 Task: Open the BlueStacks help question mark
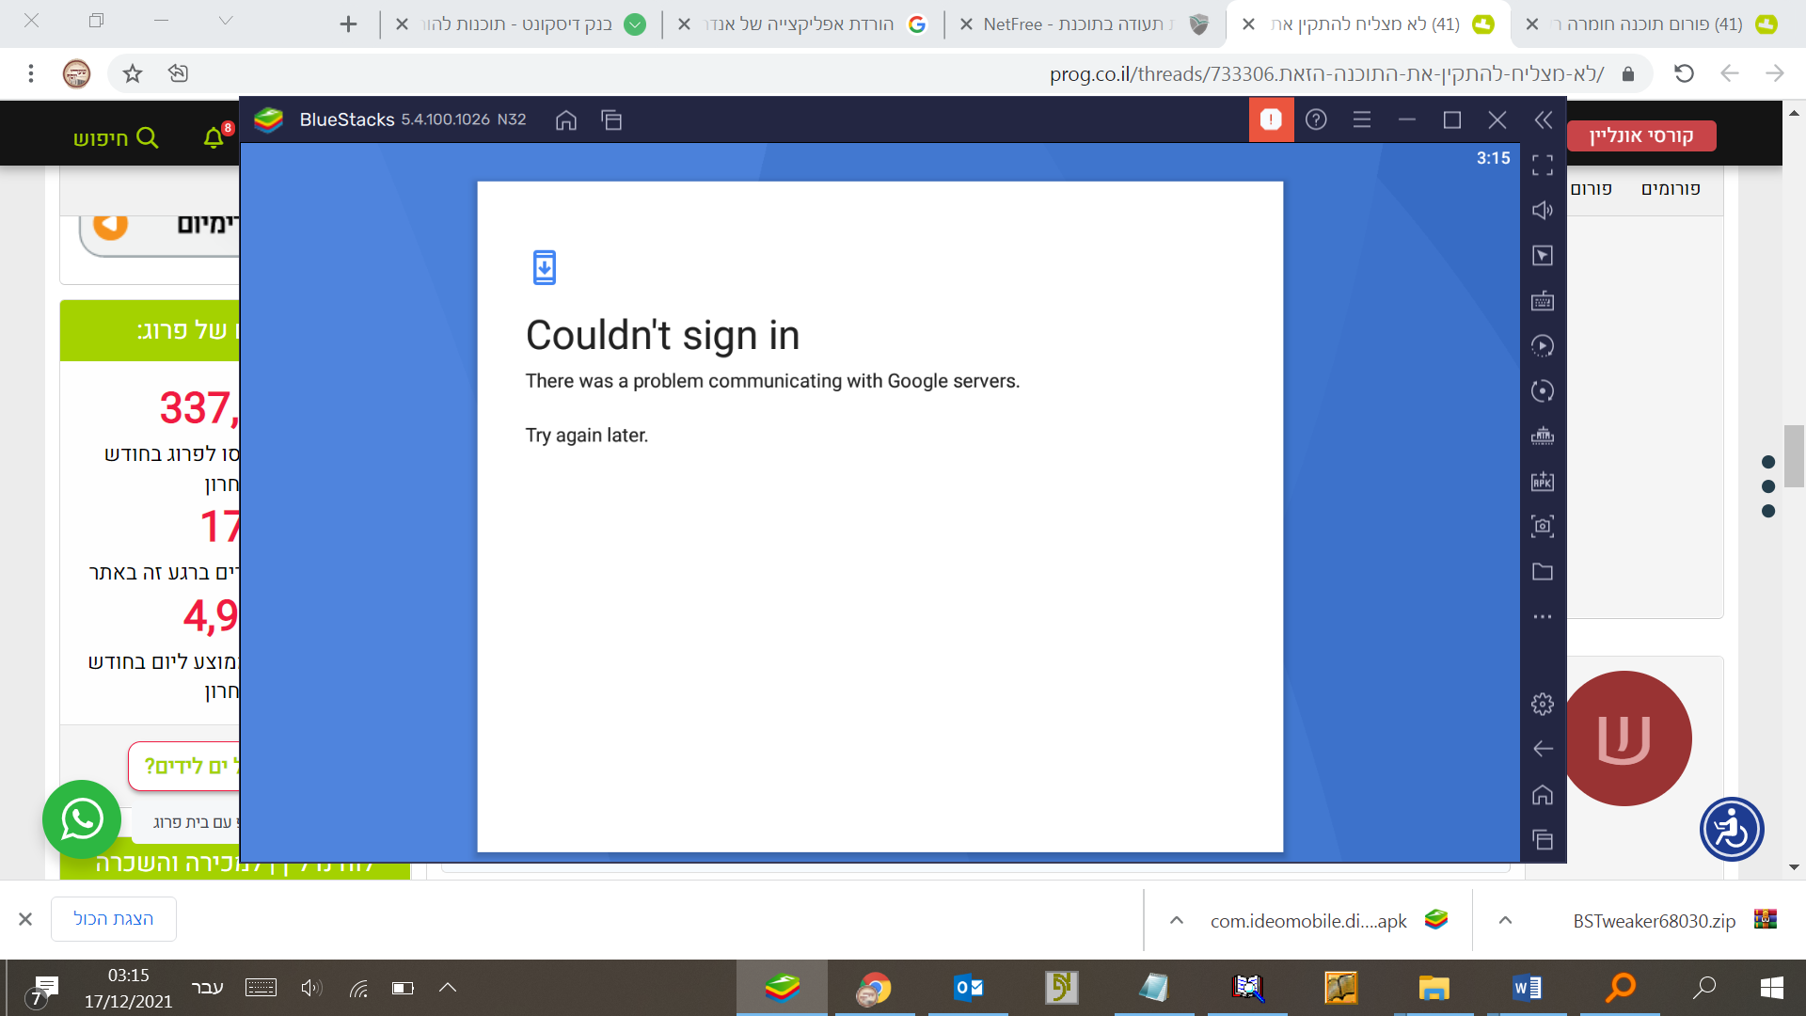click(1316, 119)
